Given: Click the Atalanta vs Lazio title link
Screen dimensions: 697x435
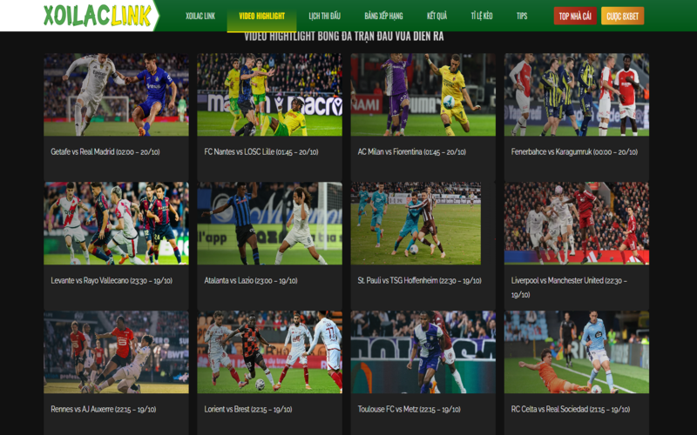Looking at the screenshot, I should coord(251,281).
